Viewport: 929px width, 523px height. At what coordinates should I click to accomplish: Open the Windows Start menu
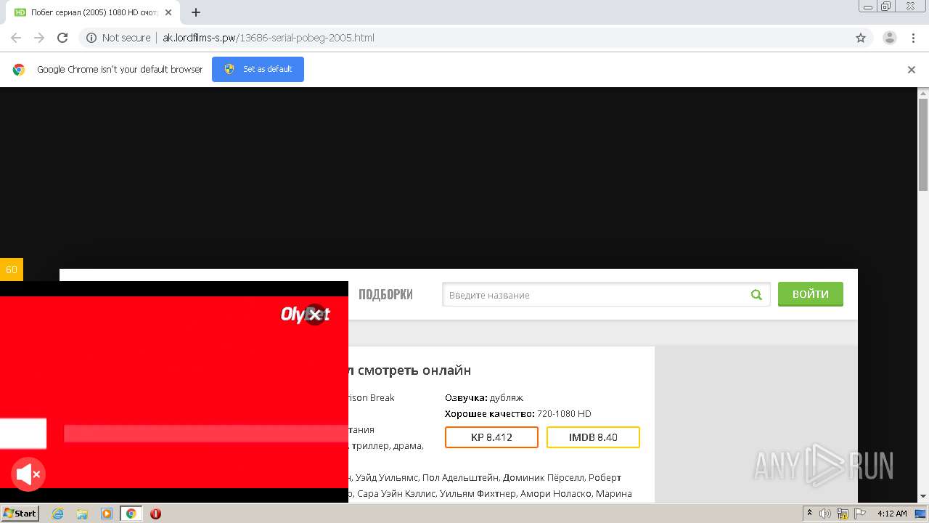20,514
